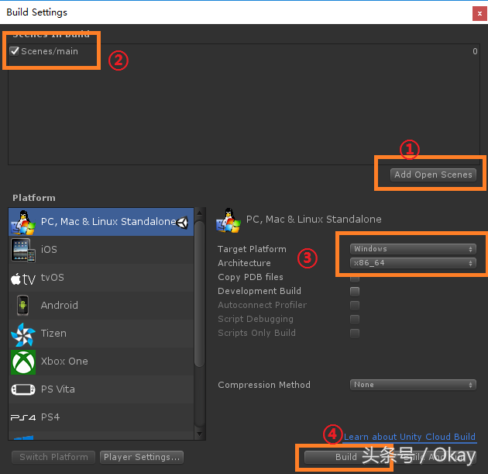Click the Switch Platform button
This screenshot has height=474, width=488.
(53, 457)
